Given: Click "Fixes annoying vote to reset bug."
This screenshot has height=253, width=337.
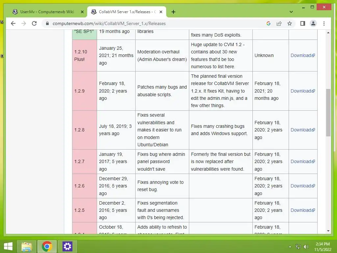Looking at the screenshot, I should click(160, 186).
